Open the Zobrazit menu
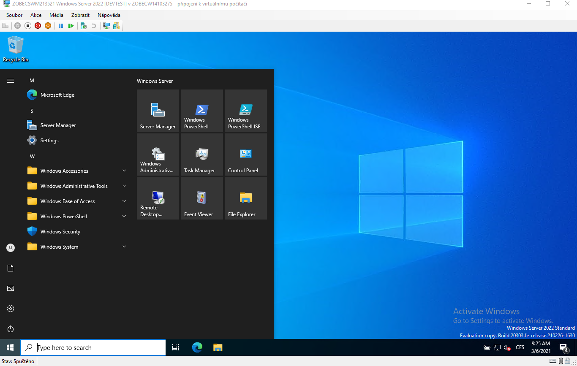Image resolution: width=577 pixels, height=366 pixels. point(80,15)
